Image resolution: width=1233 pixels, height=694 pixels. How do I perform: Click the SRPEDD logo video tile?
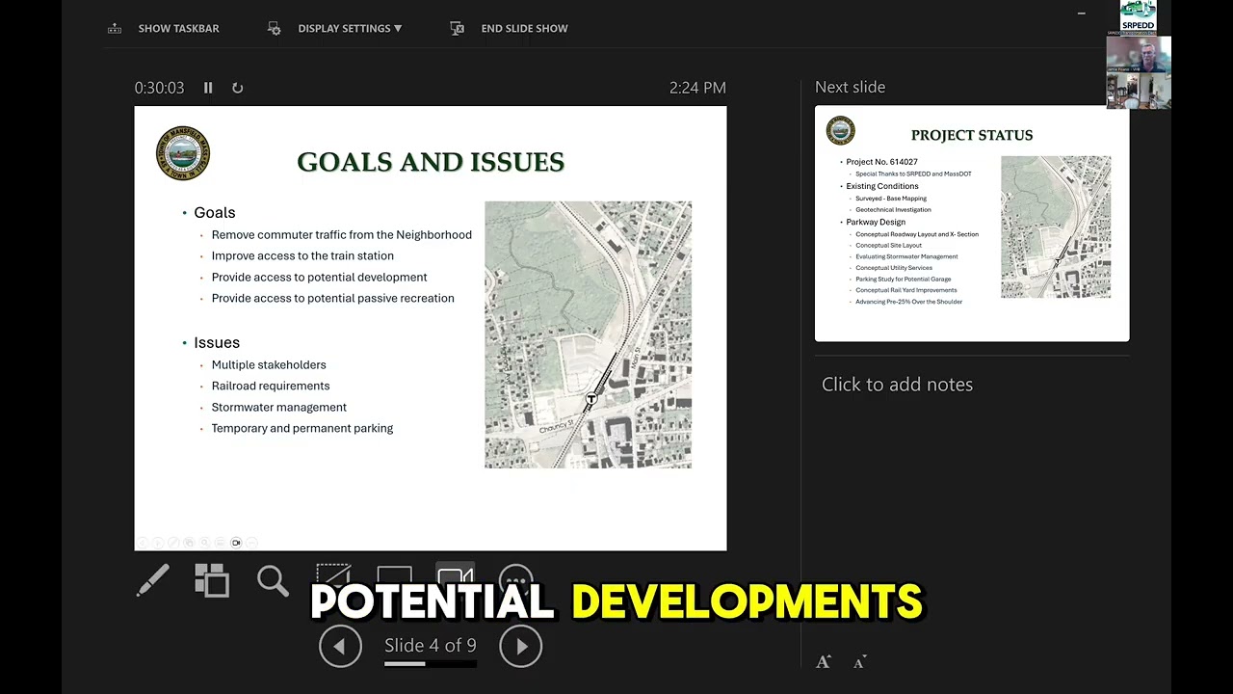[x=1138, y=17]
